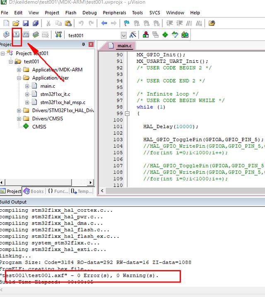The image size is (265, 297).
Task: Click the 0 Error(s), 0 Warning(s) line
Action: coord(79,275)
